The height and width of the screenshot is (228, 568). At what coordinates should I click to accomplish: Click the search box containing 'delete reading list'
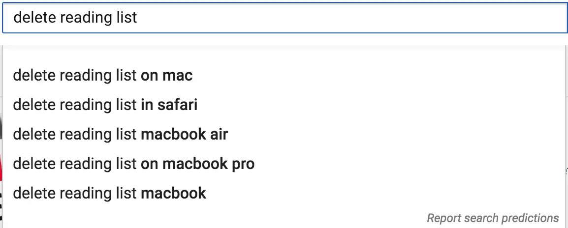[x=284, y=18]
